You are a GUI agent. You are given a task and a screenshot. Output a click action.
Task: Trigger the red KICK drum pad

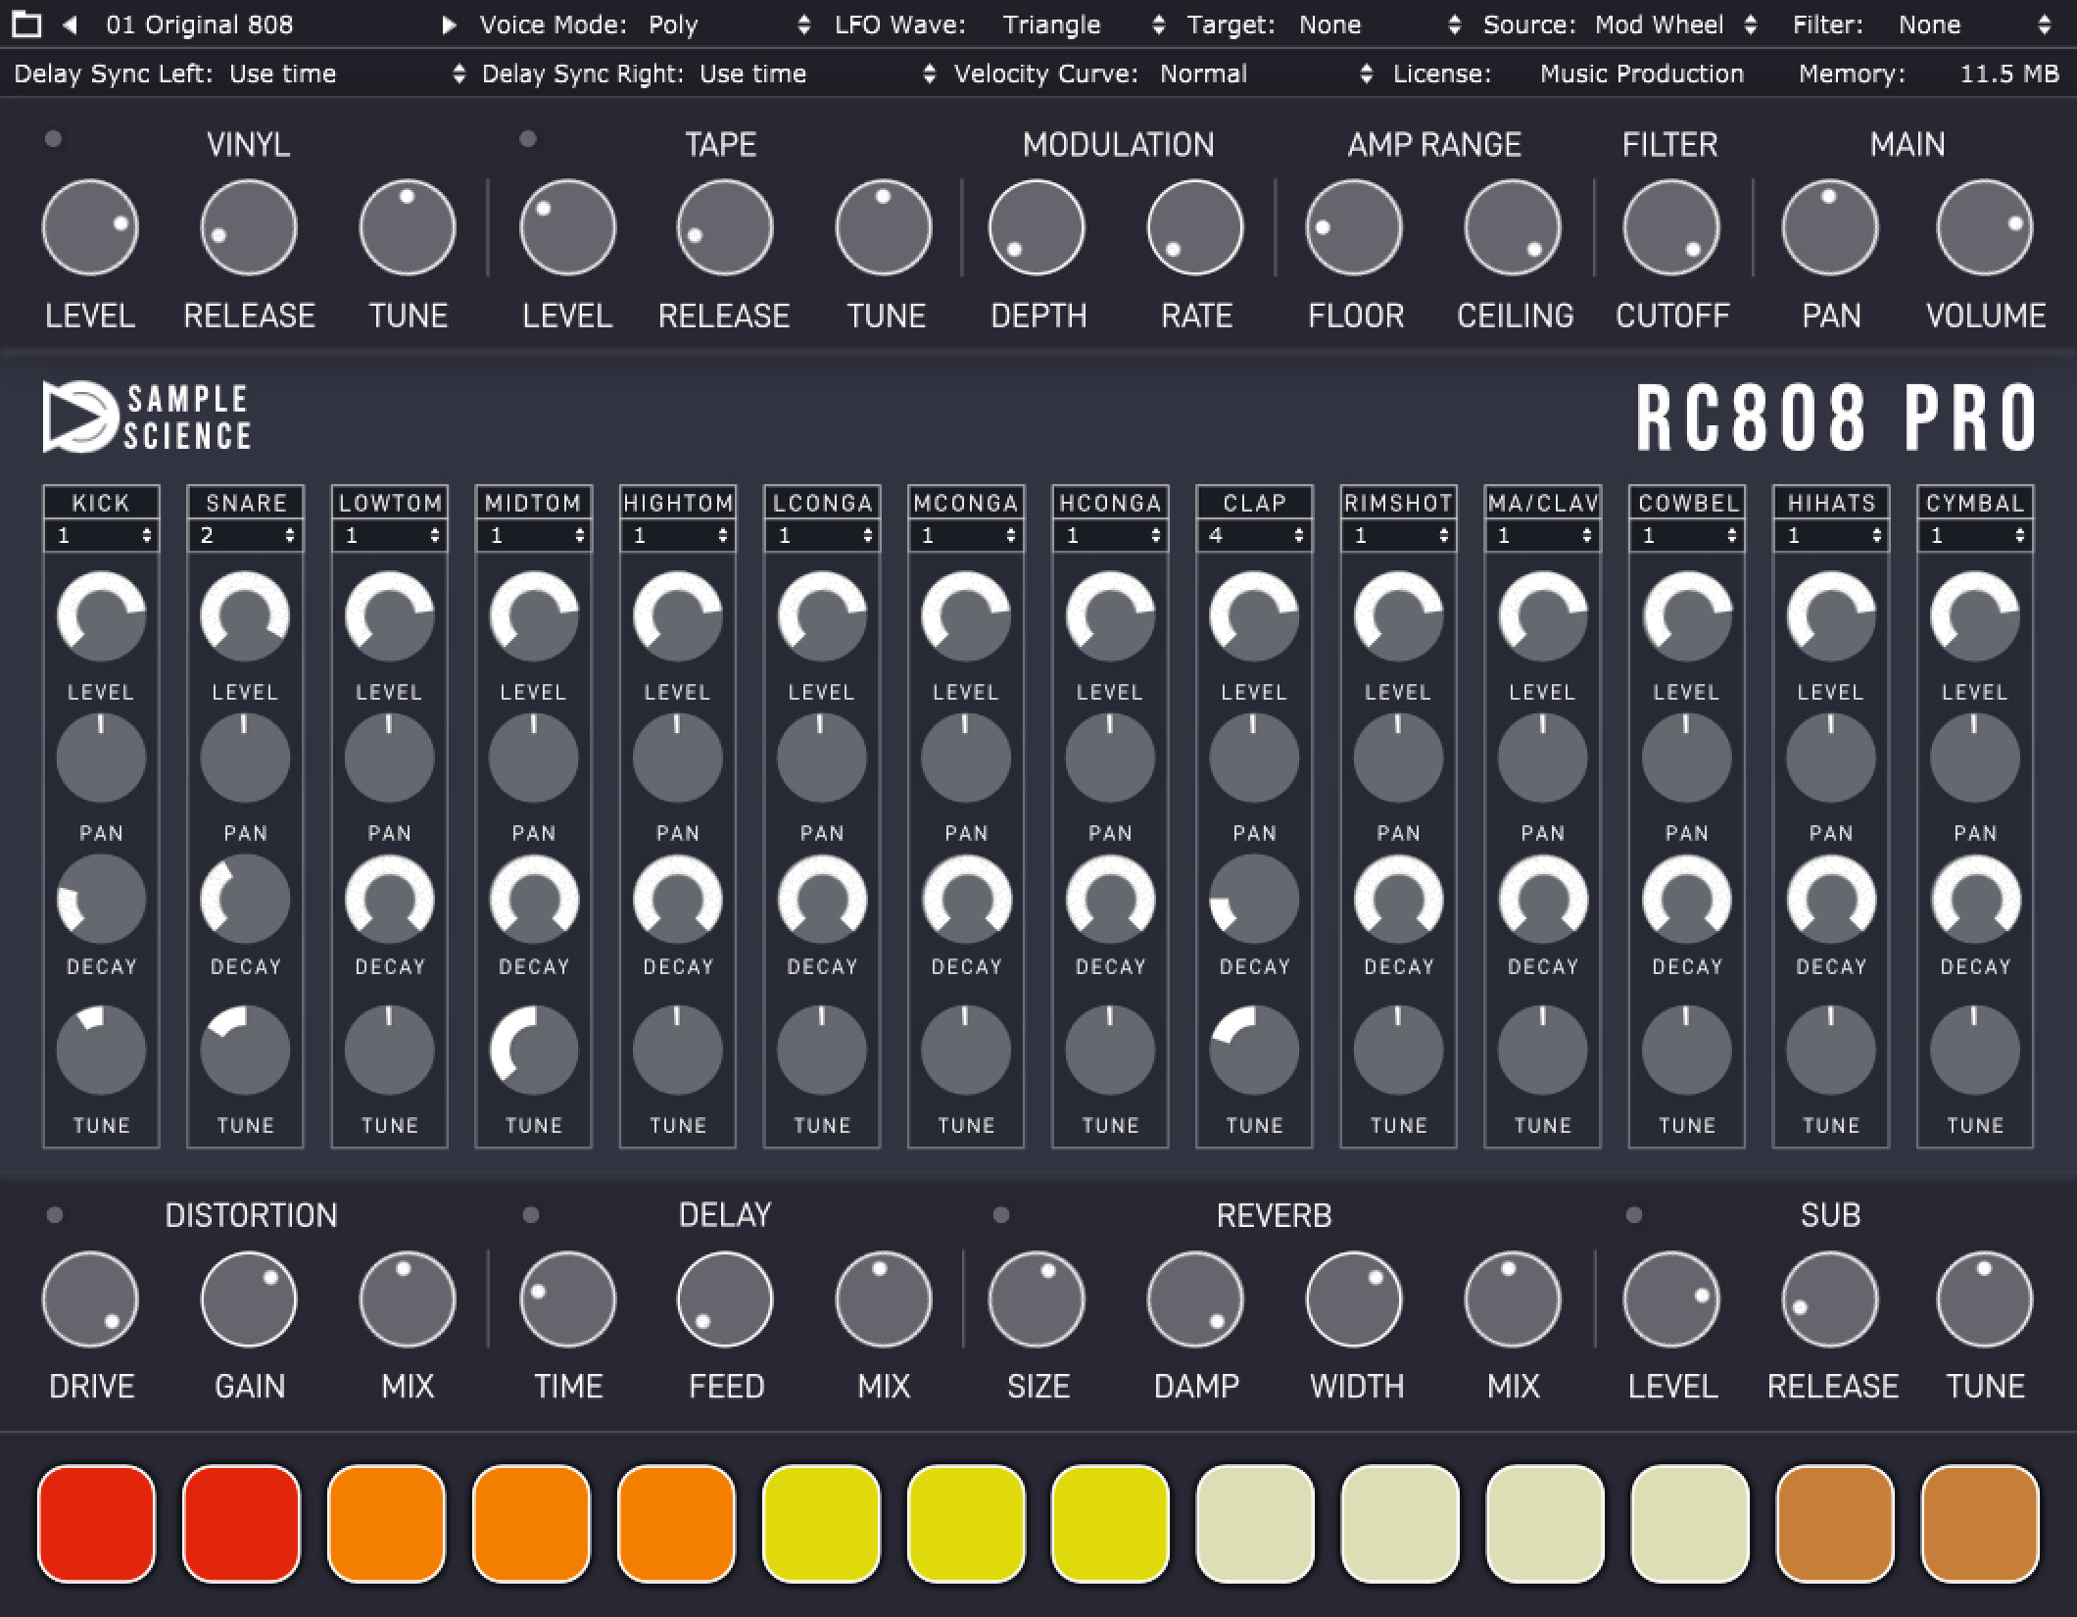click(96, 1523)
